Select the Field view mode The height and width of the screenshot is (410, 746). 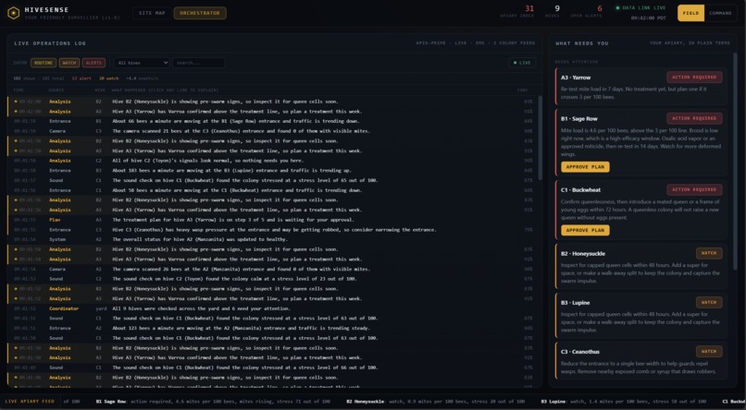(690, 13)
